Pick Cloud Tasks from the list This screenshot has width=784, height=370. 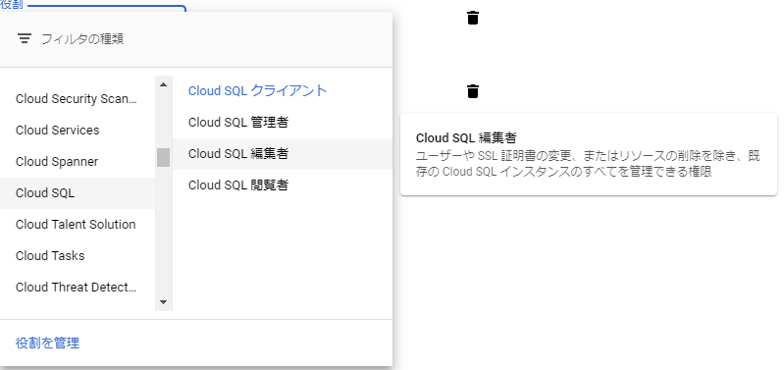[78, 256]
